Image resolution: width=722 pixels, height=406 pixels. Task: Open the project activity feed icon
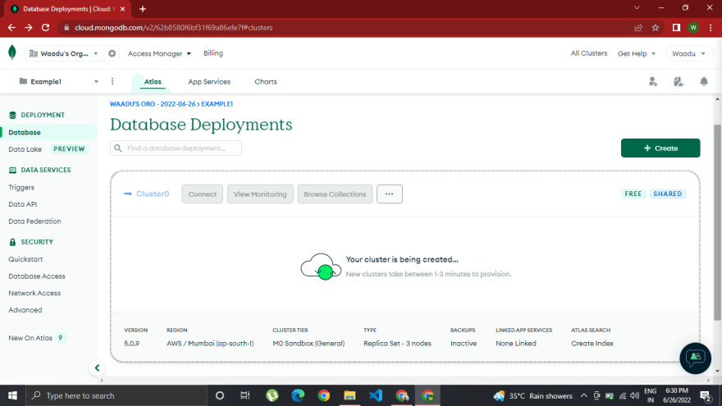pyautogui.click(x=679, y=81)
